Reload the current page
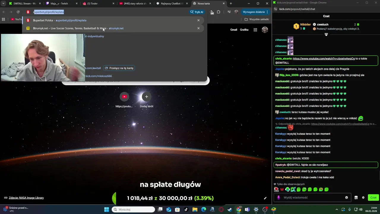 click(18, 12)
